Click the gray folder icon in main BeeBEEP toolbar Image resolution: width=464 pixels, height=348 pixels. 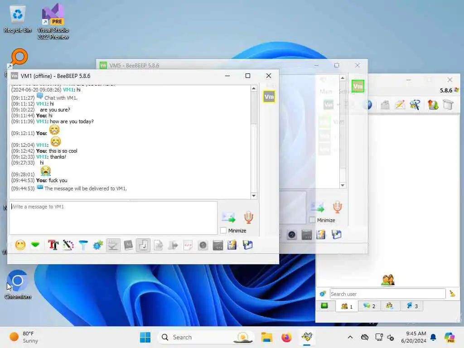pos(385,105)
